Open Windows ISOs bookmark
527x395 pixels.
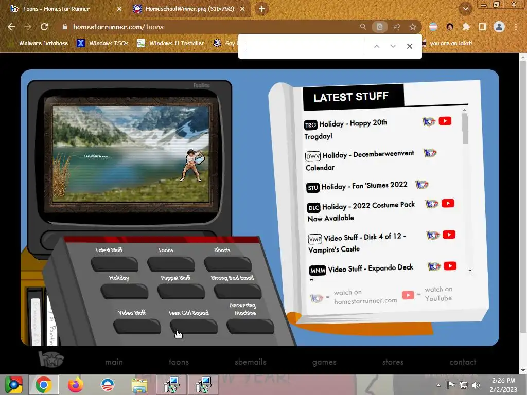tap(102, 43)
